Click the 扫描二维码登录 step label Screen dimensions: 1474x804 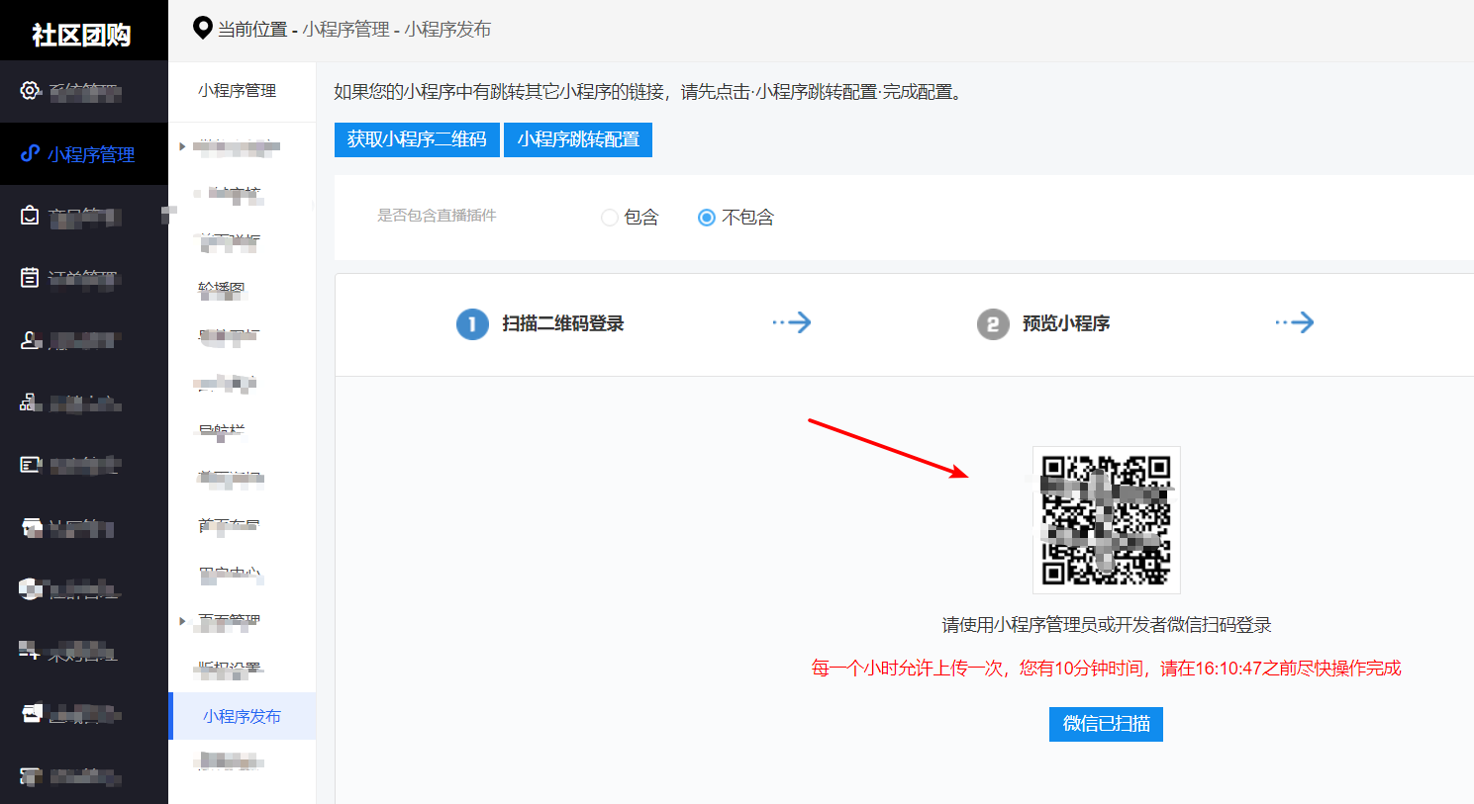pos(563,323)
